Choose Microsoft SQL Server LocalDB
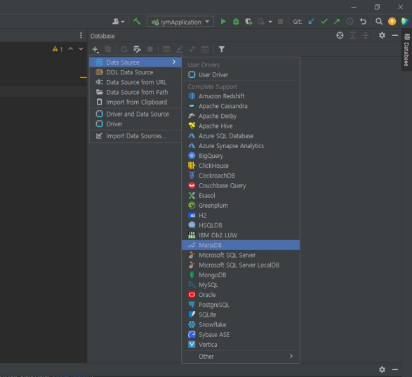 241,265
